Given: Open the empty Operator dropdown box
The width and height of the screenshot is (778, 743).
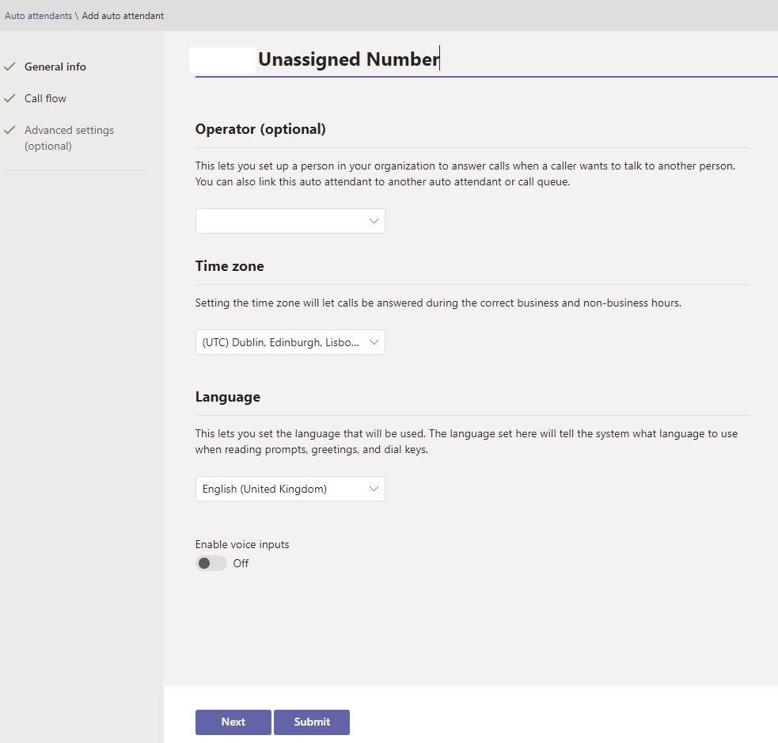Looking at the screenshot, I should (x=290, y=221).
